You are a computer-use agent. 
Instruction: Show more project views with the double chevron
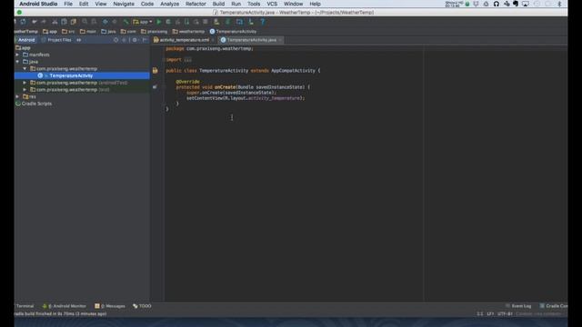click(79, 40)
